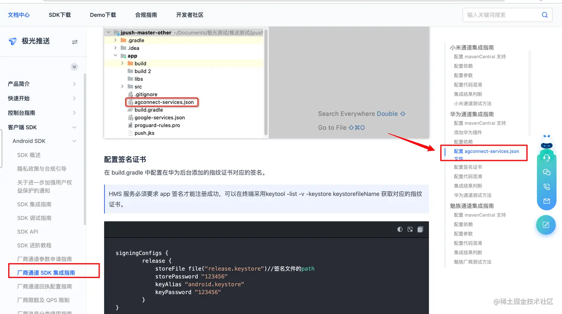This screenshot has height=314, width=562.
Task: Open the feedback edit floating button
Action: pos(546,225)
